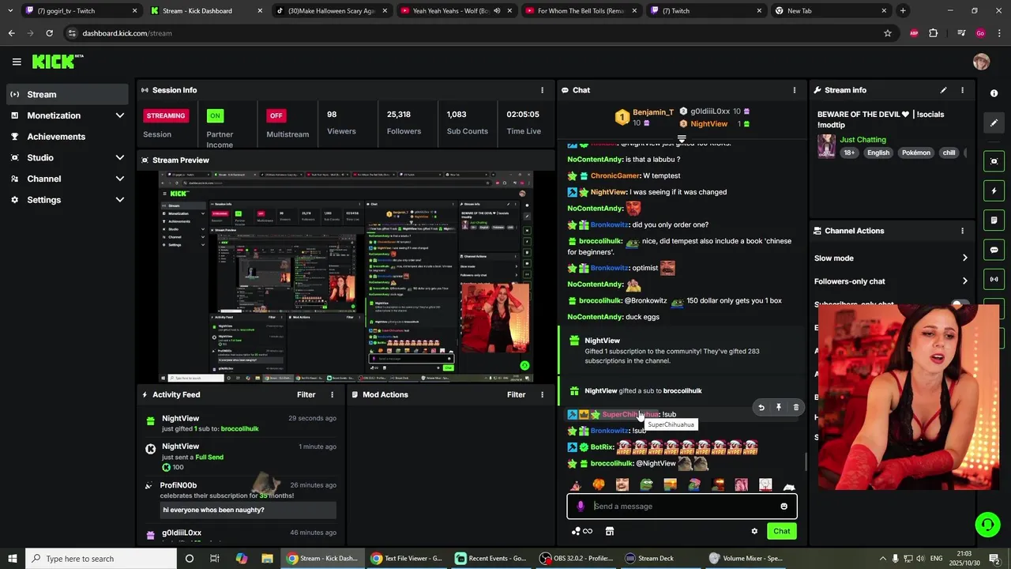Delete SuperChihuahua's chat message
Image resolution: width=1011 pixels, height=569 pixels.
click(x=795, y=408)
